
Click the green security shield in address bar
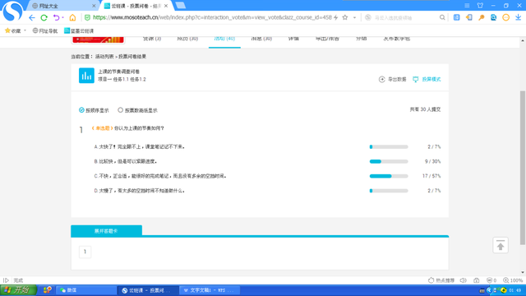pos(87,17)
